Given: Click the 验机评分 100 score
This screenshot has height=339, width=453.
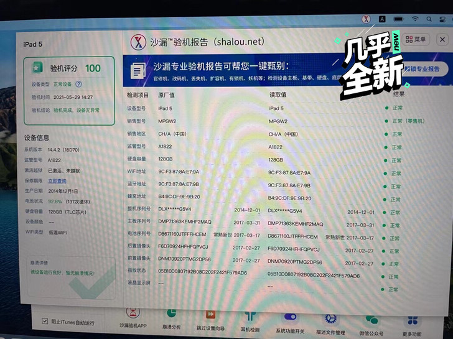Looking at the screenshot, I should (93, 68).
